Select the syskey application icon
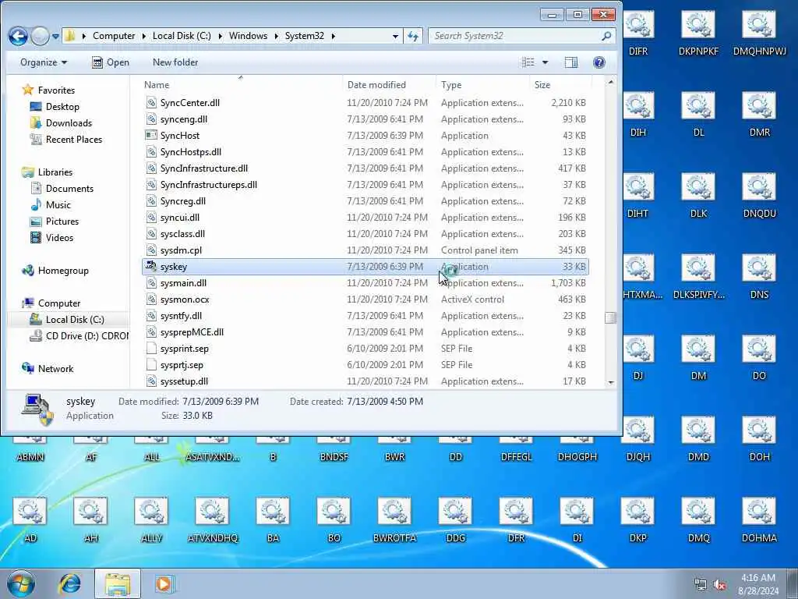The height and width of the screenshot is (599, 798). click(x=151, y=266)
